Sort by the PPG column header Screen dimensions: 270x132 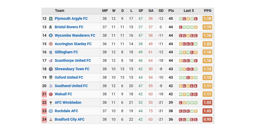click(x=208, y=11)
